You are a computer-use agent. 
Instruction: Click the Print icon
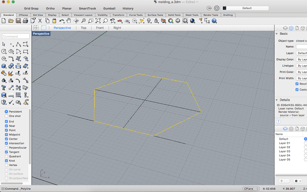click(x=26, y=21)
